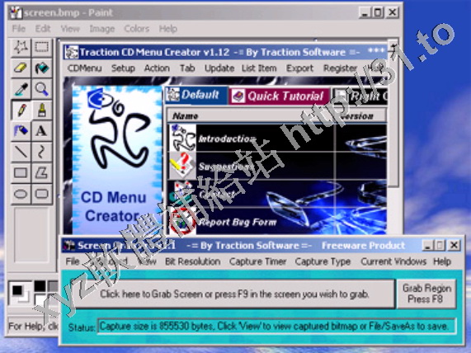Open Paint's Image menu
Image resolution: width=471 pixels, height=353 pixels.
102,29
